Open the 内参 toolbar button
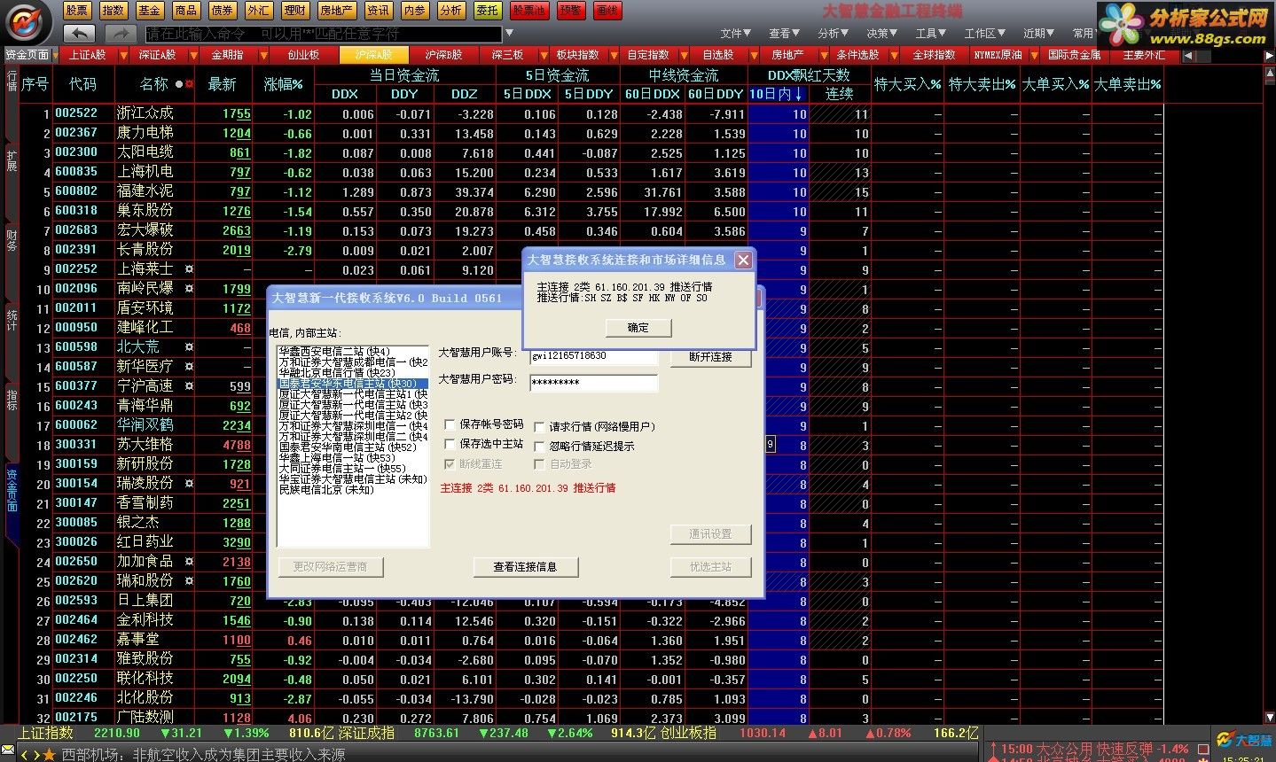The image size is (1276, 762). [414, 11]
